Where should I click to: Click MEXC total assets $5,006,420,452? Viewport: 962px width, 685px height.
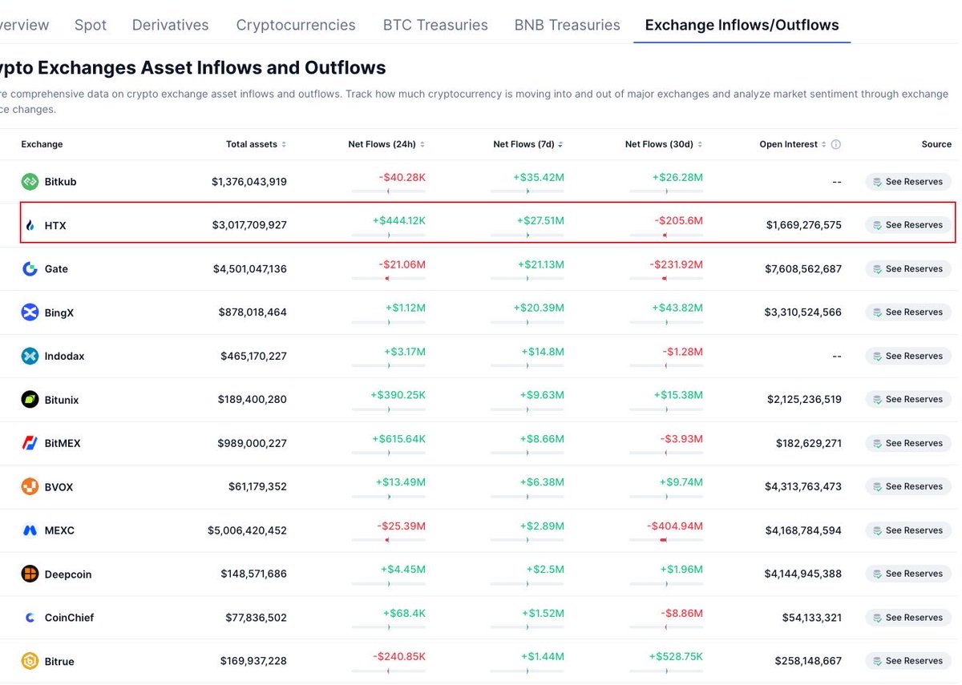[x=247, y=530]
